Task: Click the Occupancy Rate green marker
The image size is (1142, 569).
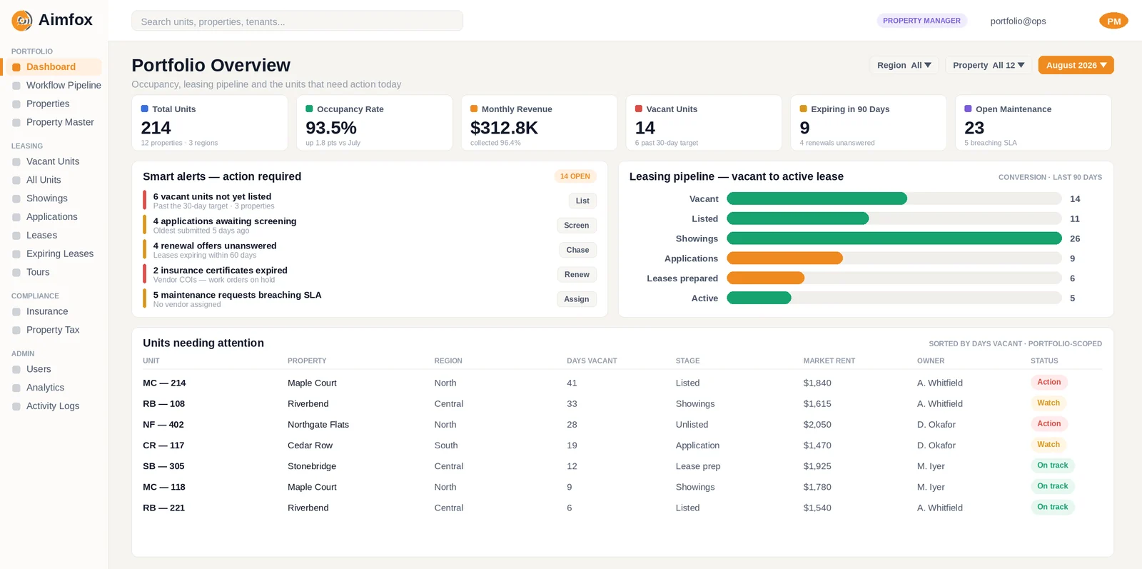Action: click(x=310, y=109)
